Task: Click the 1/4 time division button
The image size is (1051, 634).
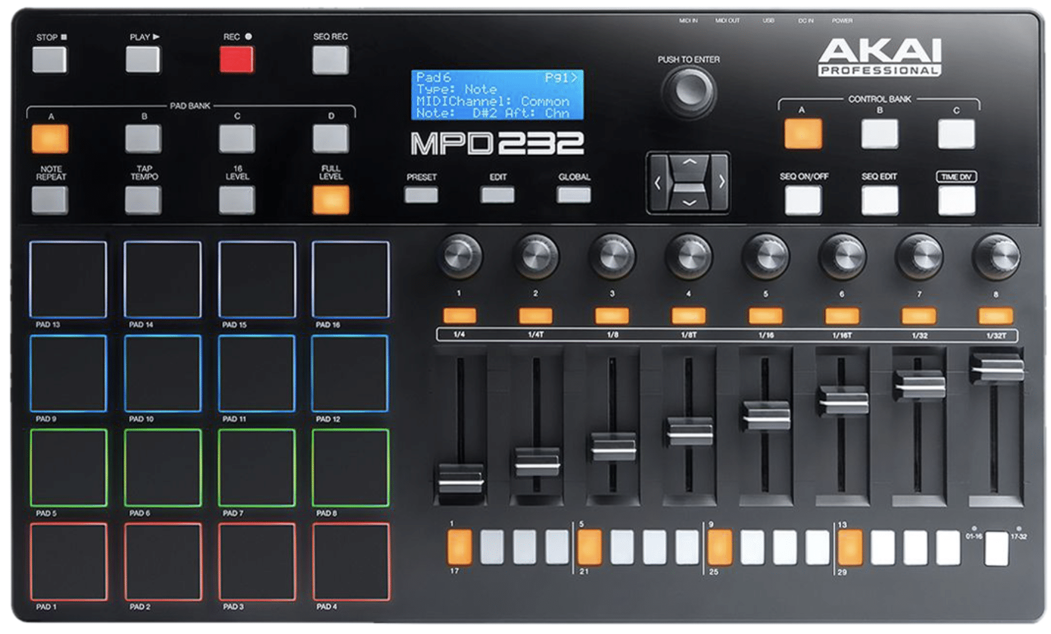Action: [x=460, y=316]
